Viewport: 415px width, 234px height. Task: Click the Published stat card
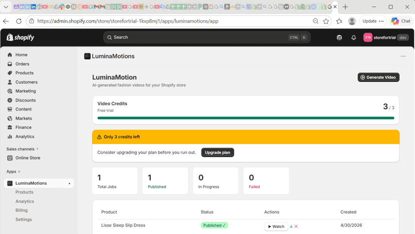[165, 181]
